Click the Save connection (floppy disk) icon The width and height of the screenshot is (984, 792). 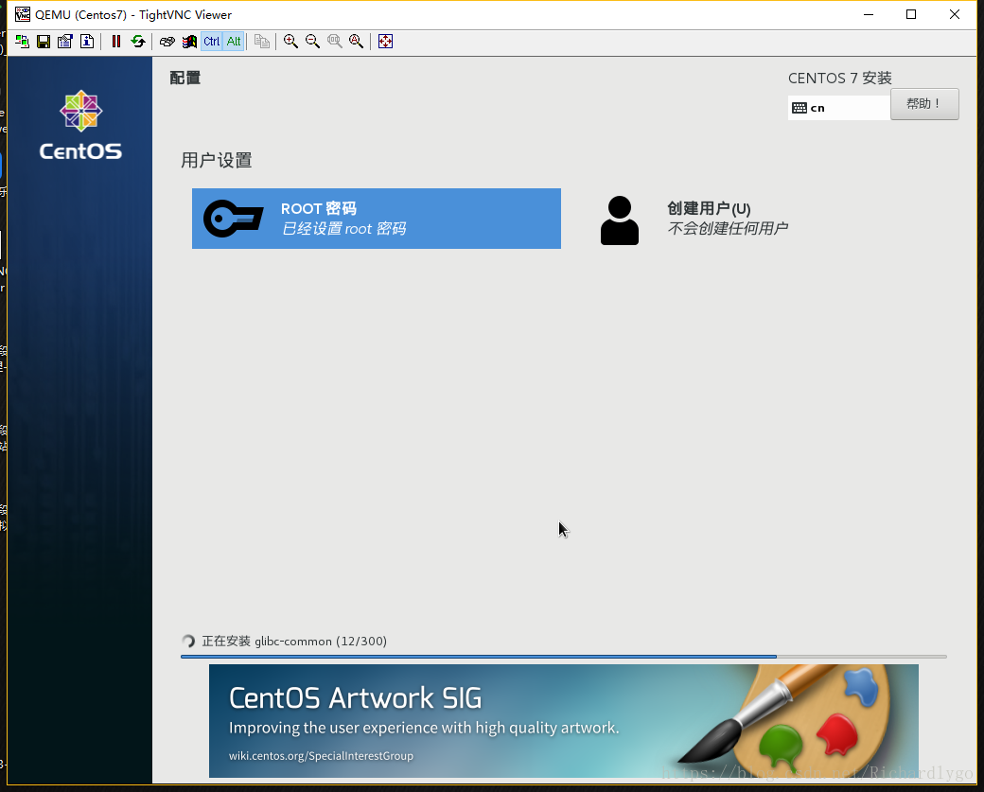44,42
